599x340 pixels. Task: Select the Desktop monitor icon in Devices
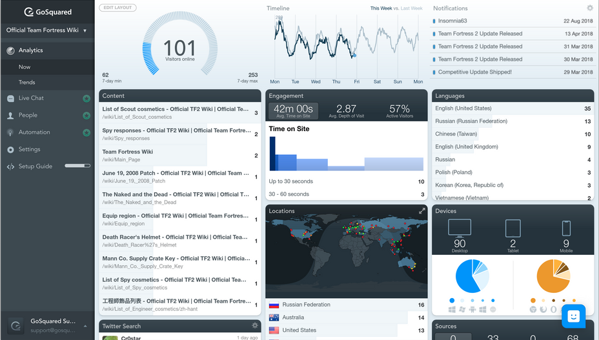[x=459, y=227]
